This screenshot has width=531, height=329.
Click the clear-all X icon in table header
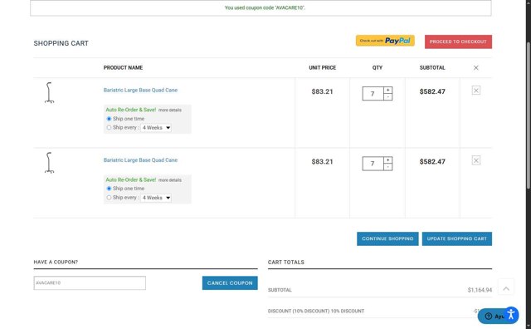tap(475, 68)
